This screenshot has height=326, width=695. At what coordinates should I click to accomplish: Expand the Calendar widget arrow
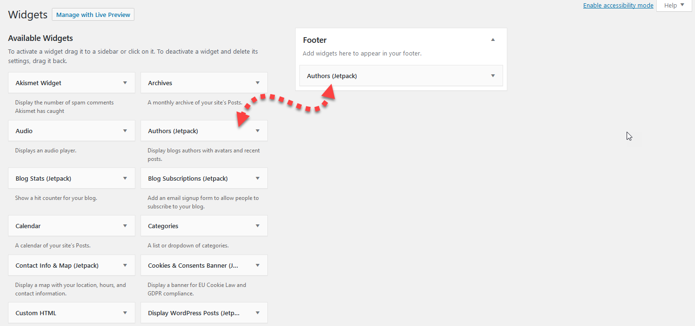click(125, 226)
